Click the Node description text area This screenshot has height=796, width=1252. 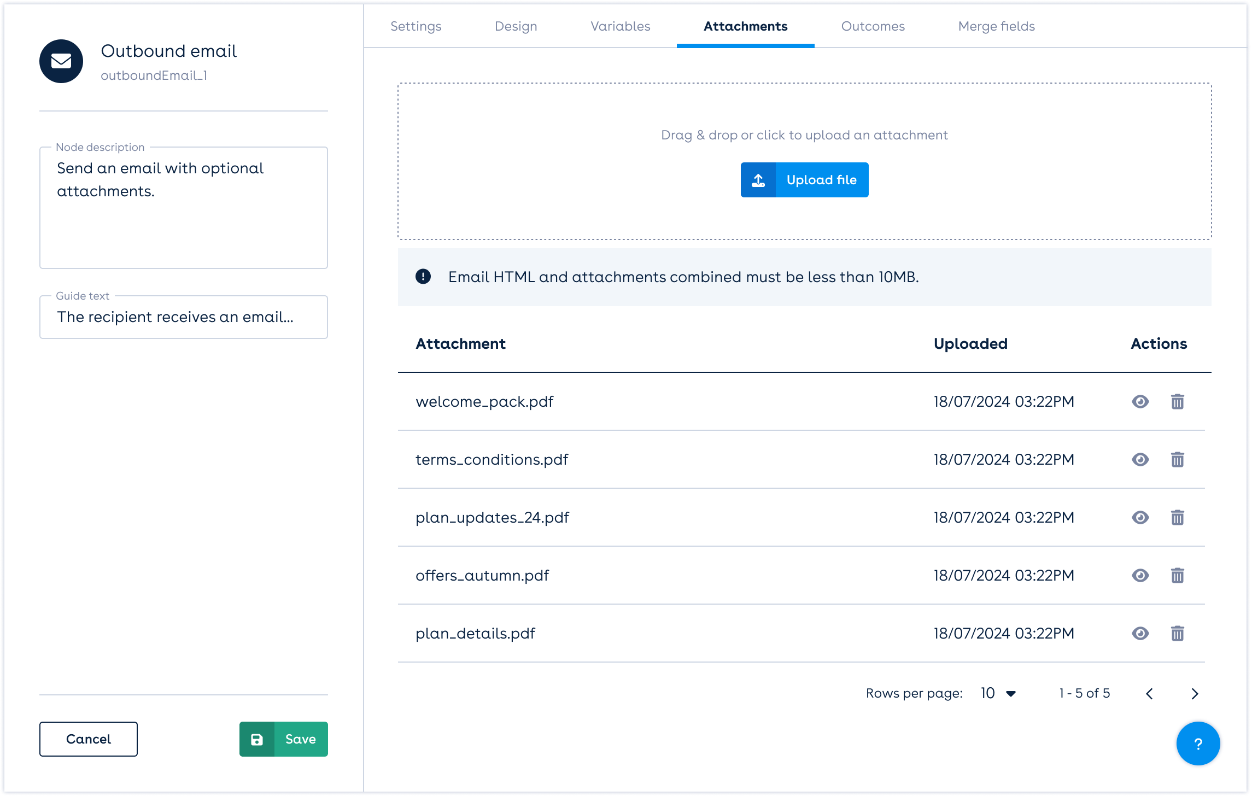click(x=184, y=208)
